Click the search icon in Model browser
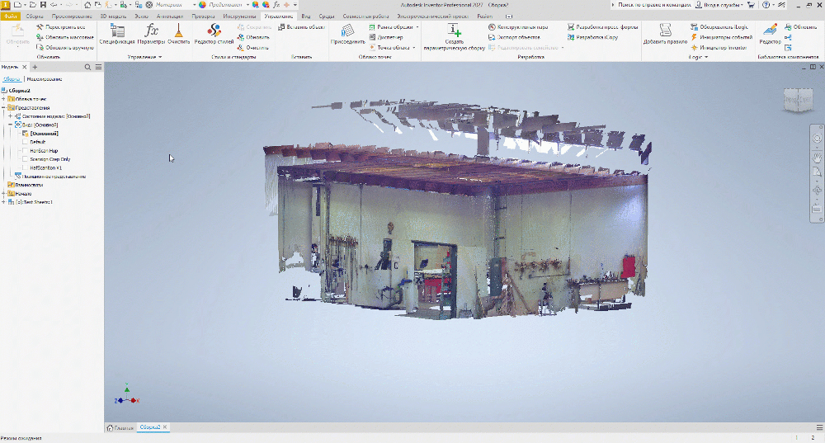This screenshot has width=825, height=443. click(x=88, y=68)
